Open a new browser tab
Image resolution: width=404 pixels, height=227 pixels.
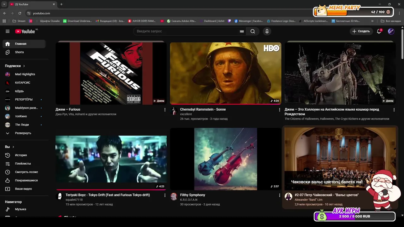click(61, 4)
